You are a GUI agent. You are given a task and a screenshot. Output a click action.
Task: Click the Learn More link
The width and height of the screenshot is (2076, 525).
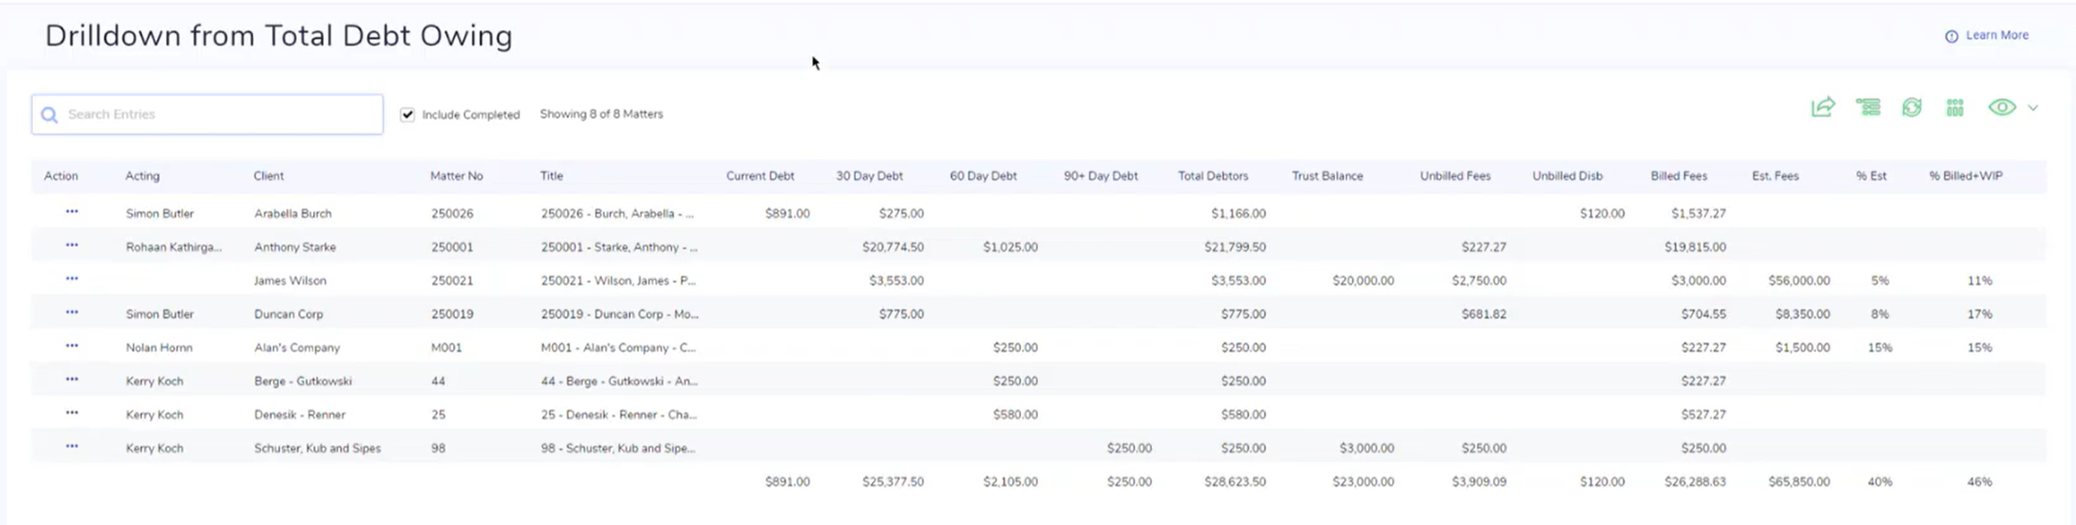(1997, 36)
